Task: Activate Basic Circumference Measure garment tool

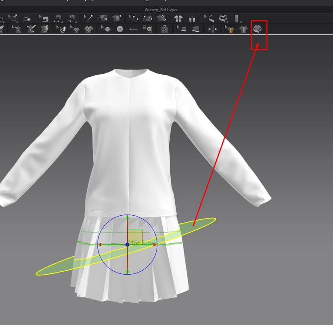Action: pyautogui.click(x=258, y=29)
